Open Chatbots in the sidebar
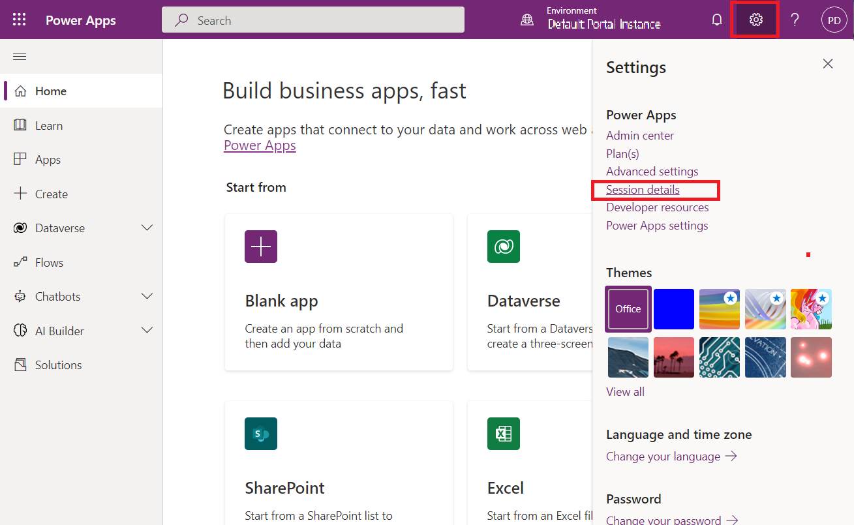 pos(82,296)
